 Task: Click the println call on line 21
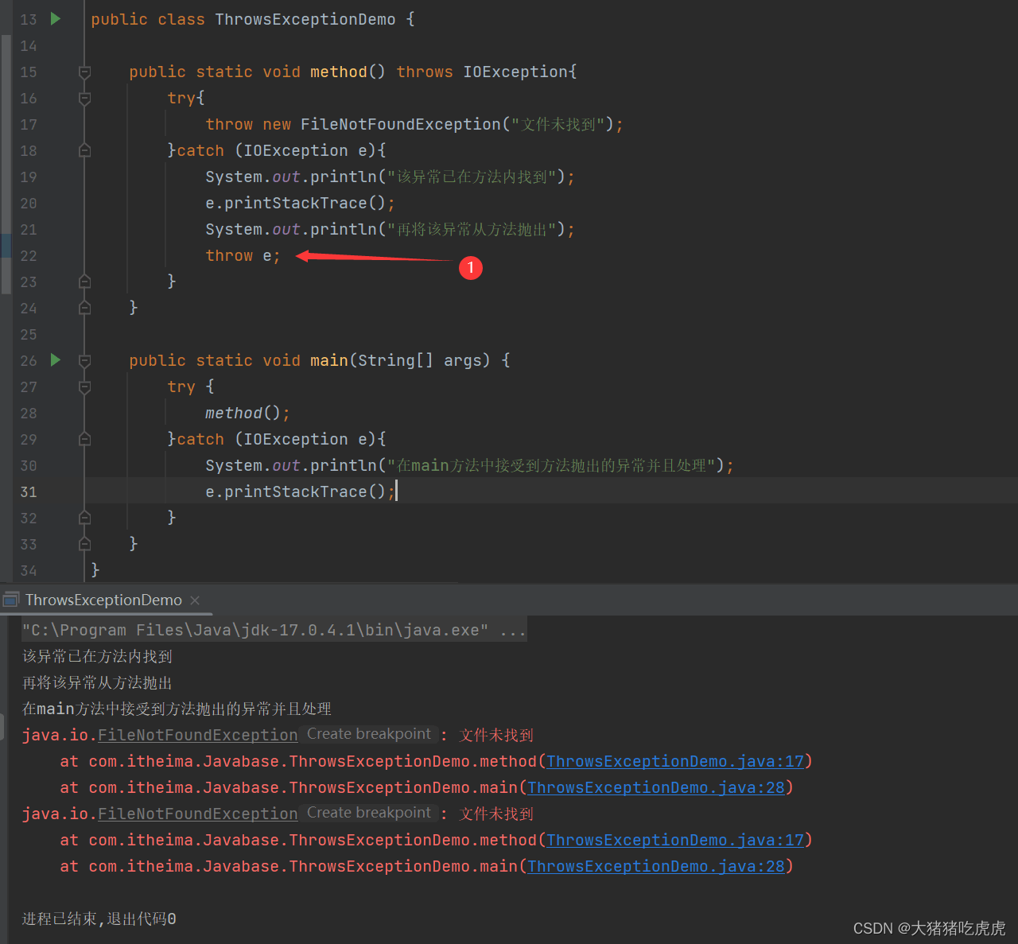(x=390, y=229)
